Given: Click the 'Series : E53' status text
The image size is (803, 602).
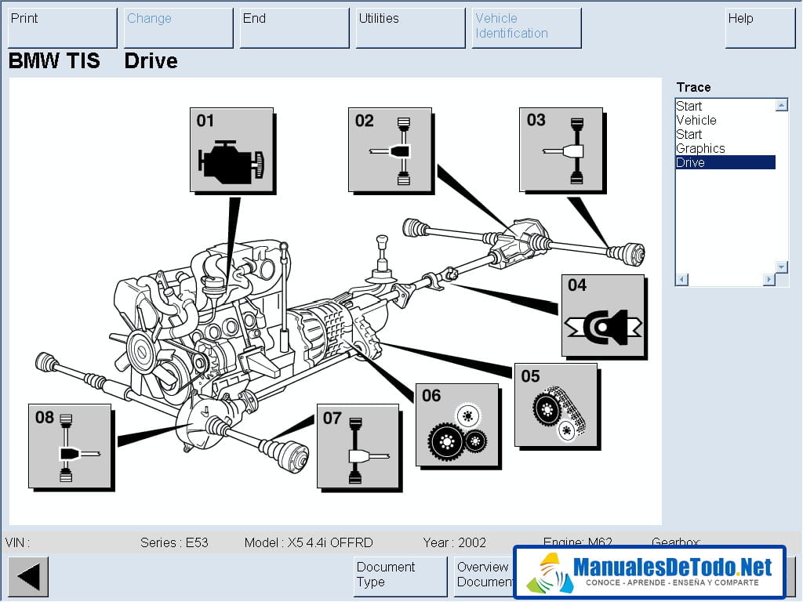Looking at the screenshot, I should (174, 542).
